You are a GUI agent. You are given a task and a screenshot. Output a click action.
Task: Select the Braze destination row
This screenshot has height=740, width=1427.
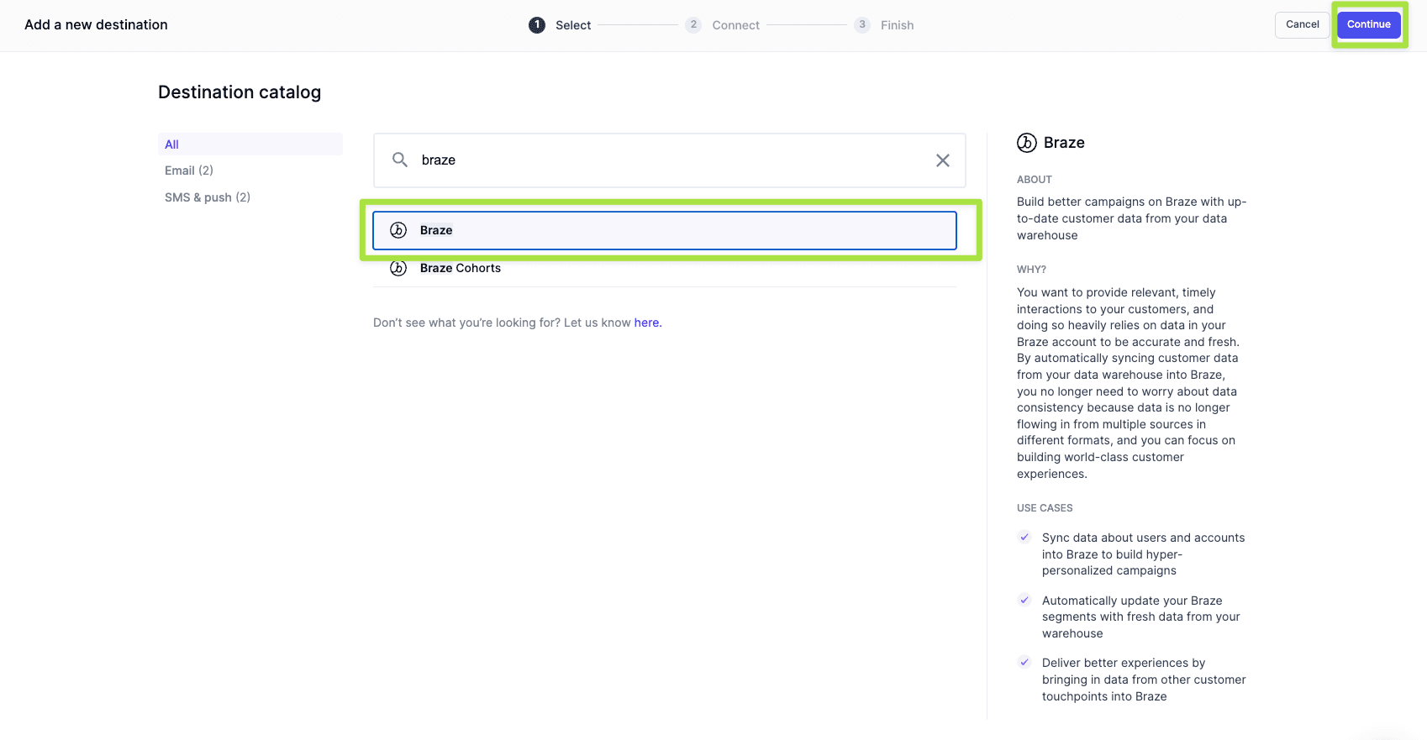click(x=664, y=230)
